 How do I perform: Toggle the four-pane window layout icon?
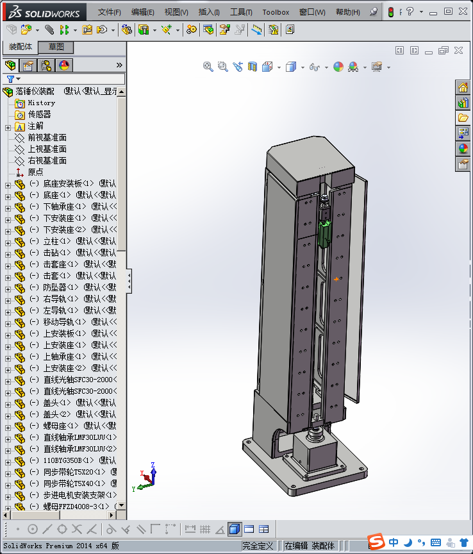pos(264,529)
